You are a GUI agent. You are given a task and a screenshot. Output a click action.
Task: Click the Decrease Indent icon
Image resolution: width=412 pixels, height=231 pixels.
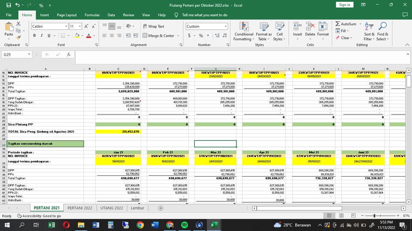tap(128, 36)
